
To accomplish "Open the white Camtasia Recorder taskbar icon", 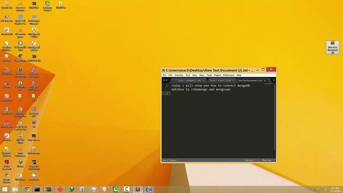I will point(126,189).
